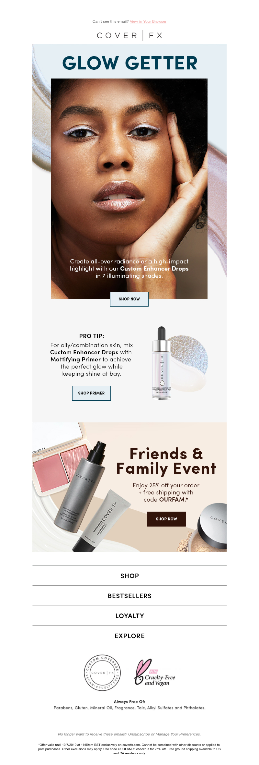
Task: Open the EXPLORE navigation item
Action: pyautogui.click(x=129, y=636)
